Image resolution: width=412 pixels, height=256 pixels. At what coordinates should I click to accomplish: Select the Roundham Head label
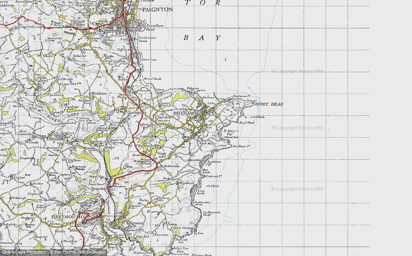(155, 27)
